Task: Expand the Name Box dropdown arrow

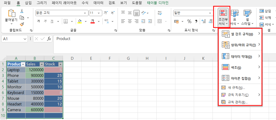Action: tap(24, 39)
